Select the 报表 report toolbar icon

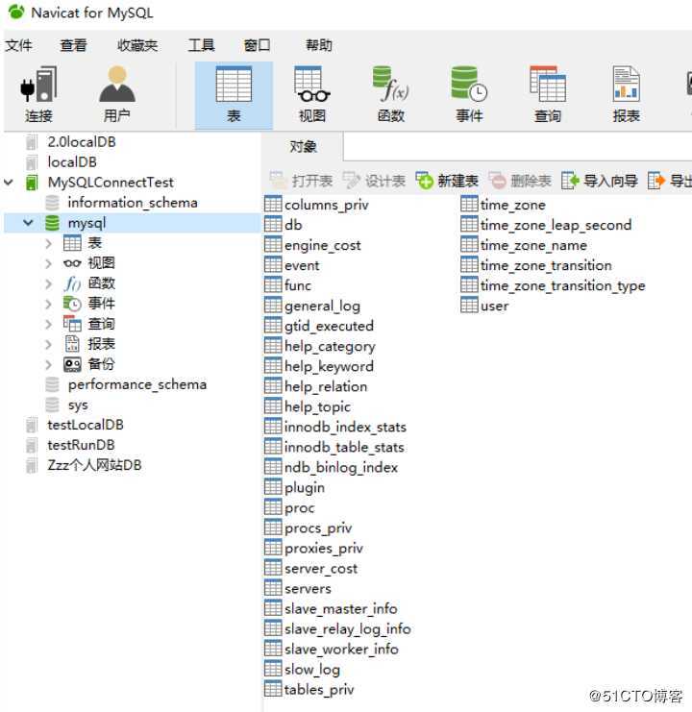626,95
